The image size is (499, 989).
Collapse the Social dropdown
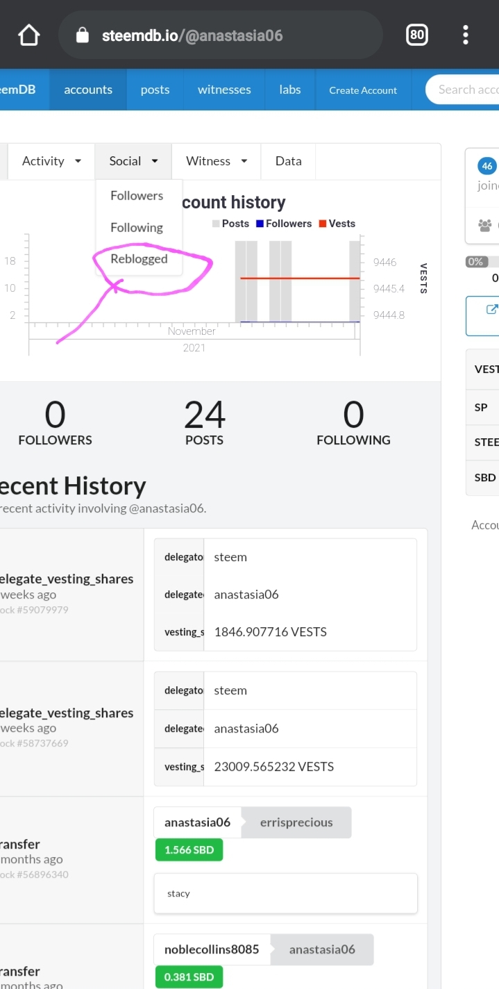point(133,161)
